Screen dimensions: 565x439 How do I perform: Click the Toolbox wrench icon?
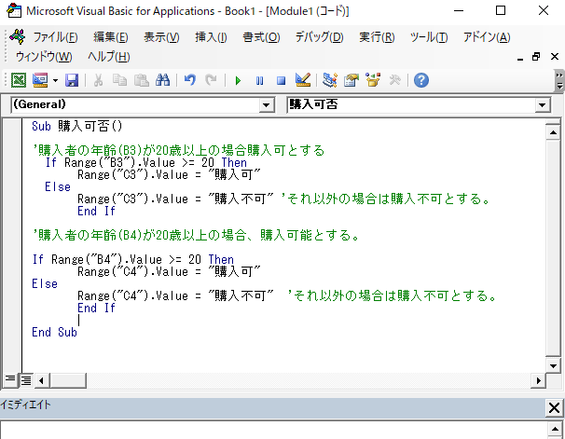[x=395, y=80]
